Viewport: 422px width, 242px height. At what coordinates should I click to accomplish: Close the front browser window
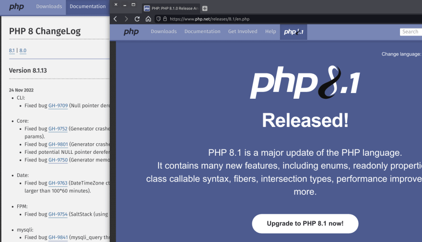click(116, 5)
